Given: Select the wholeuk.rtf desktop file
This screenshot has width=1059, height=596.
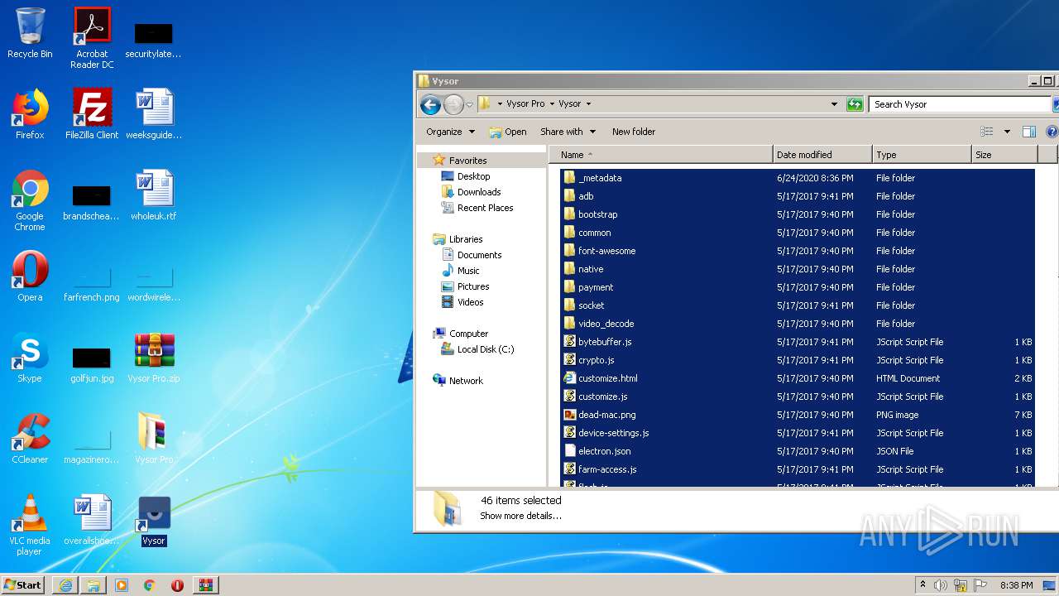Looking at the screenshot, I should [154, 195].
